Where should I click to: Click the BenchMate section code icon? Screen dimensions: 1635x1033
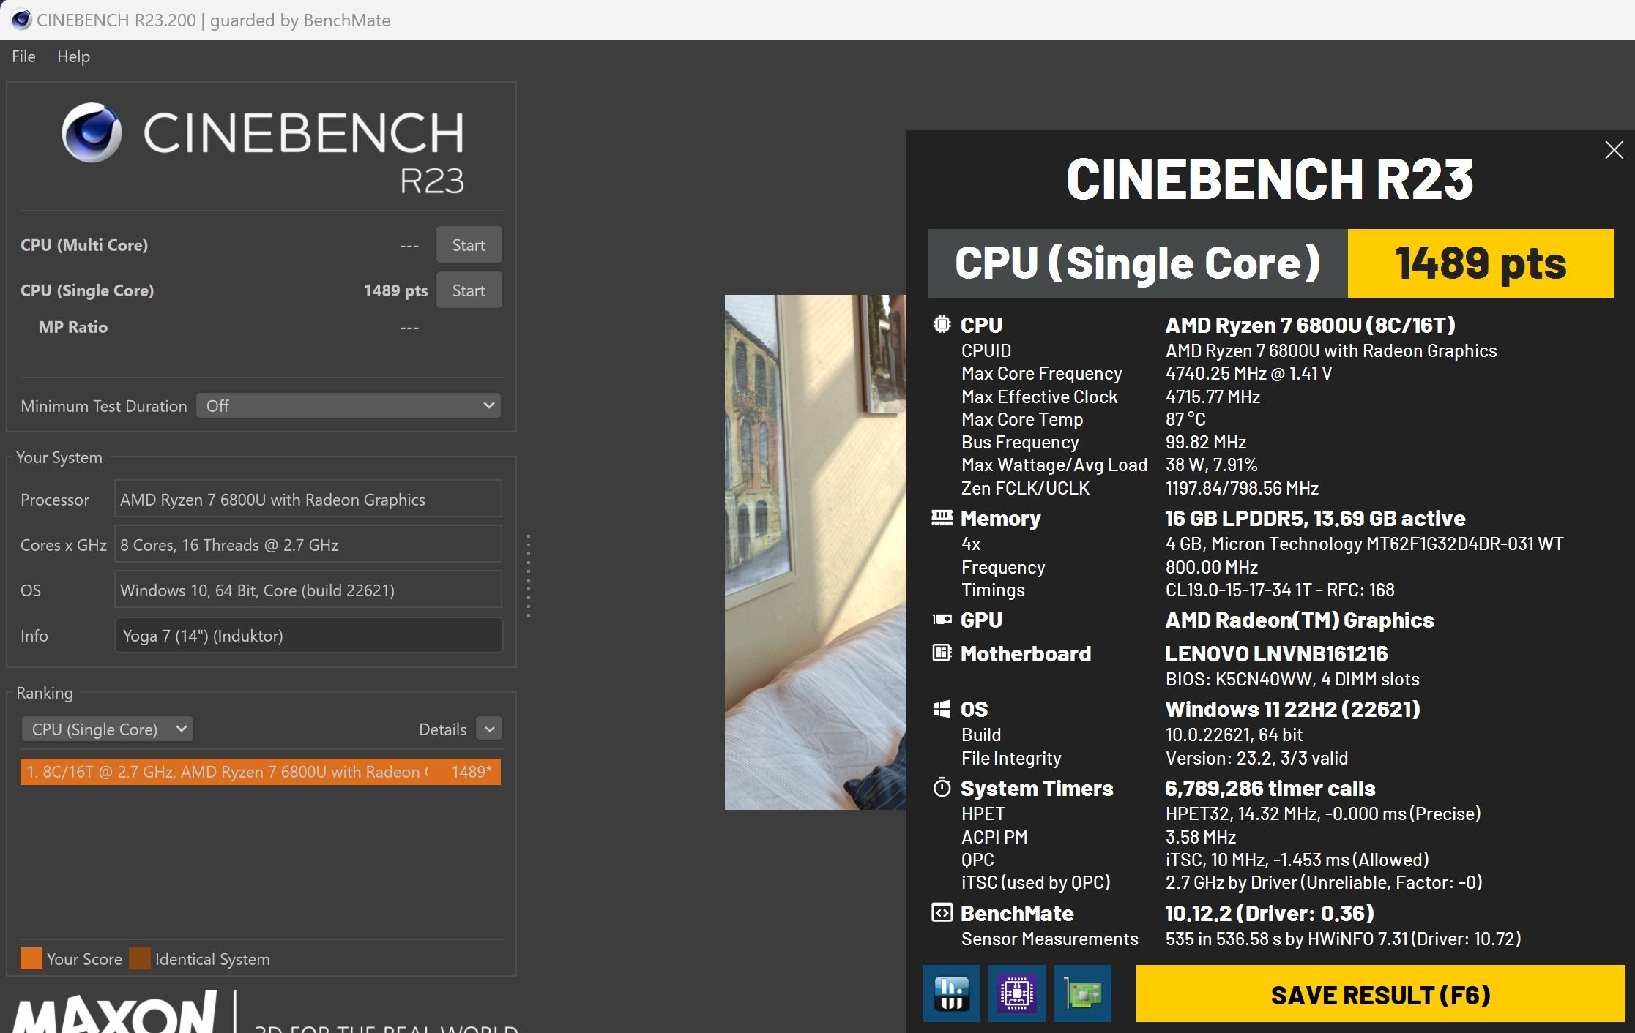click(x=942, y=912)
